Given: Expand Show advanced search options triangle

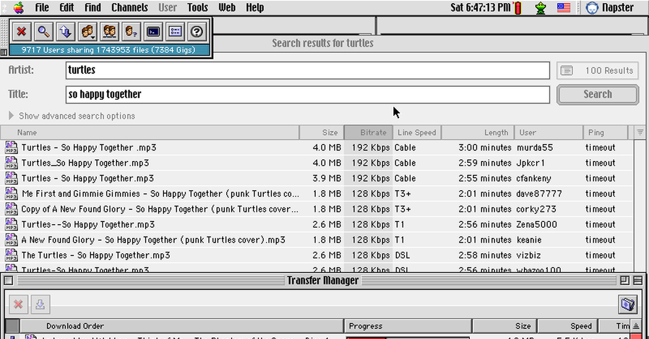Looking at the screenshot, I should [x=11, y=116].
